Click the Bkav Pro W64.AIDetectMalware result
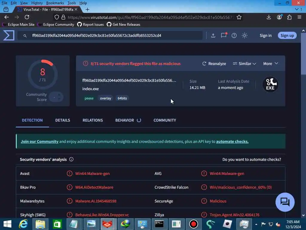 [x=94, y=187]
